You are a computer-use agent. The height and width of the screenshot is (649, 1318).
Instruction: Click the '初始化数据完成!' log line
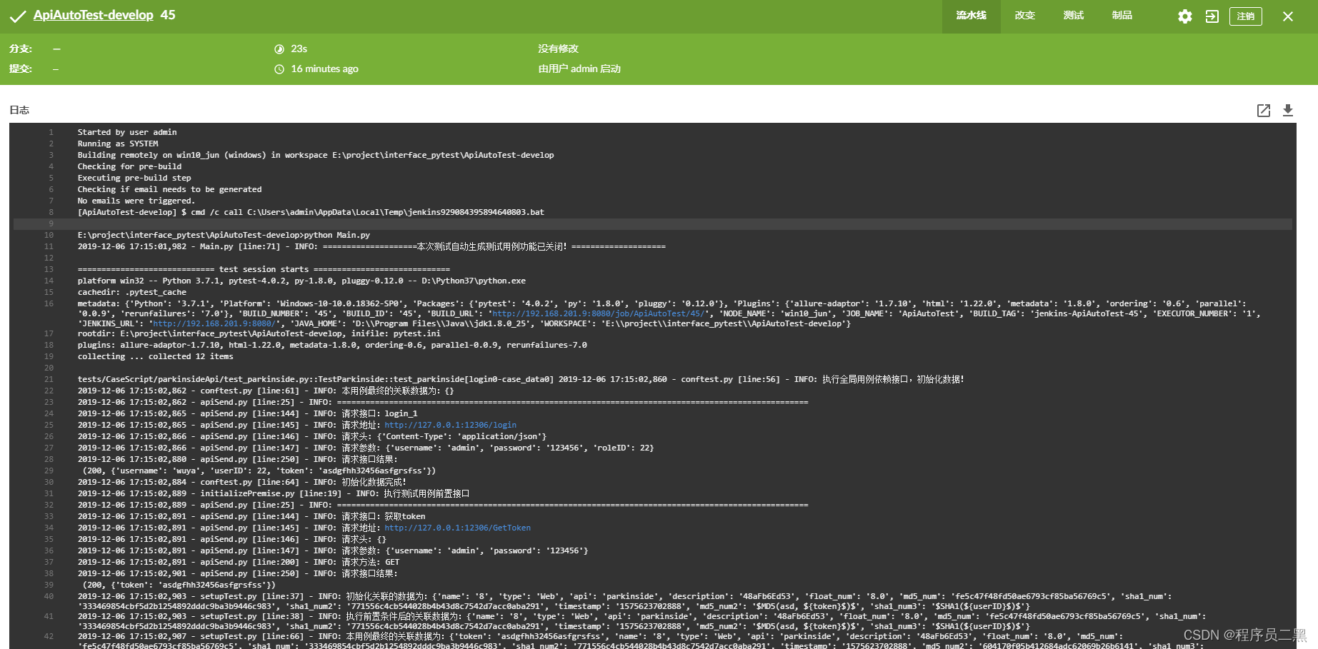pyautogui.click(x=242, y=482)
